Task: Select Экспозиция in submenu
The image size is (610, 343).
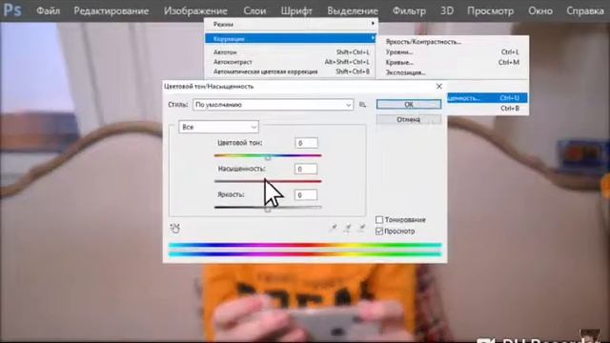Action: 453,72
